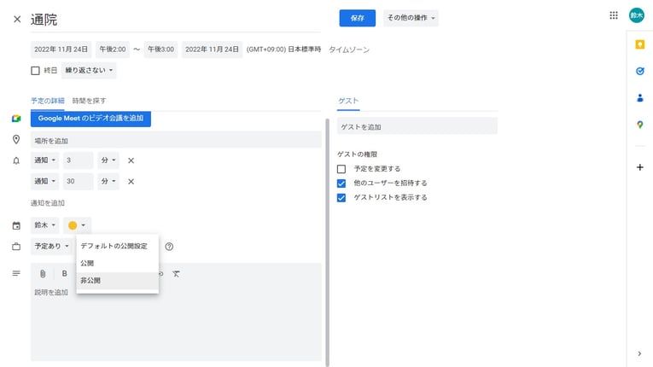Open the start date 2022年 11月 24日
Screen dimensions: 653x367
(x=61, y=50)
